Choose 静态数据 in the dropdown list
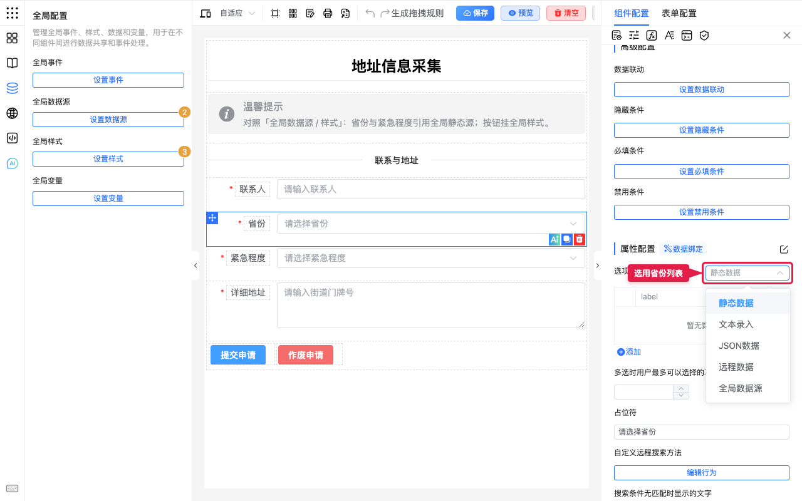Viewport: 802px width, 501px height. [747, 303]
